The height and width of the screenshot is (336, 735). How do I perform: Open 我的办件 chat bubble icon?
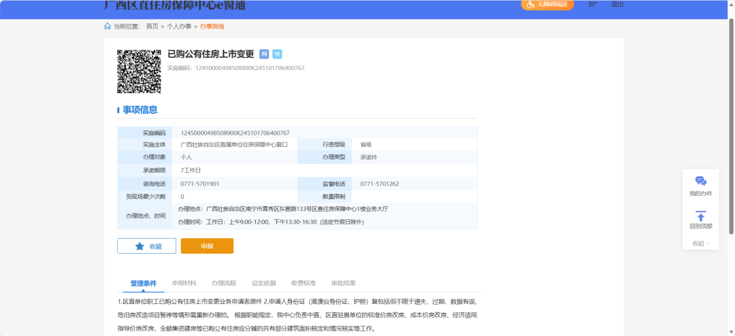pyautogui.click(x=700, y=181)
